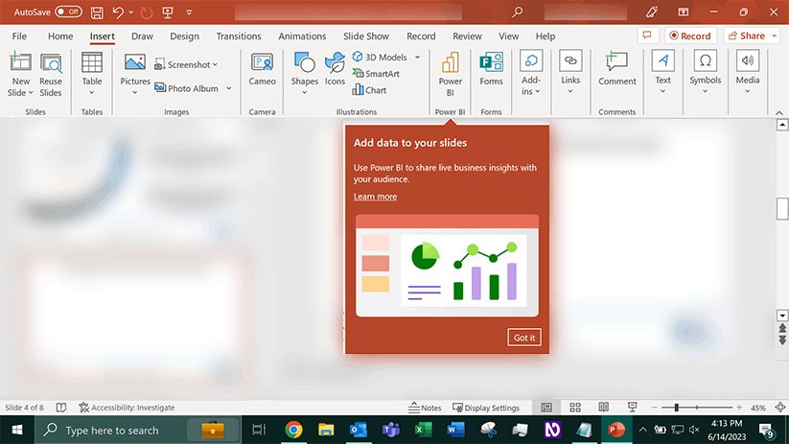Save the presentation via title bar icon
789x444 pixels.
click(x=97, y=12)
